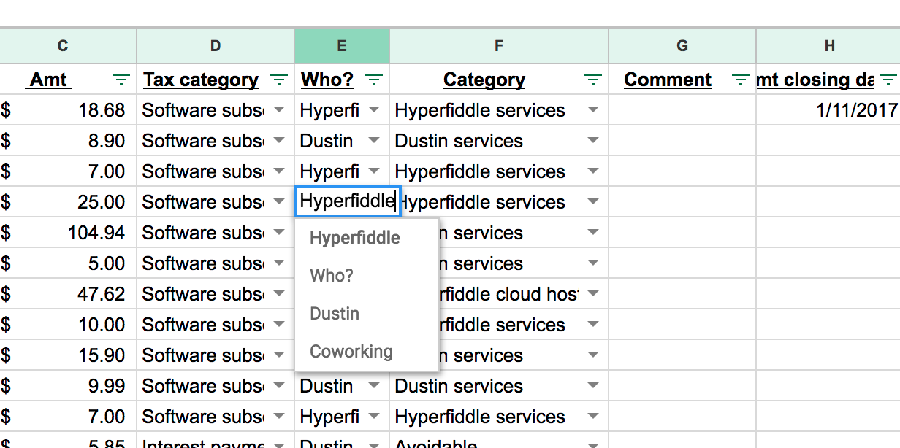Select the Dustin cell in the 8.90 row

(342, 141)
